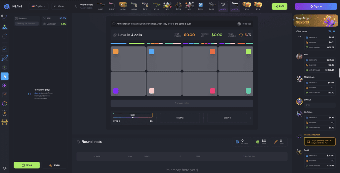Open the color wheel game icon in sidebar

click(5, 104)
